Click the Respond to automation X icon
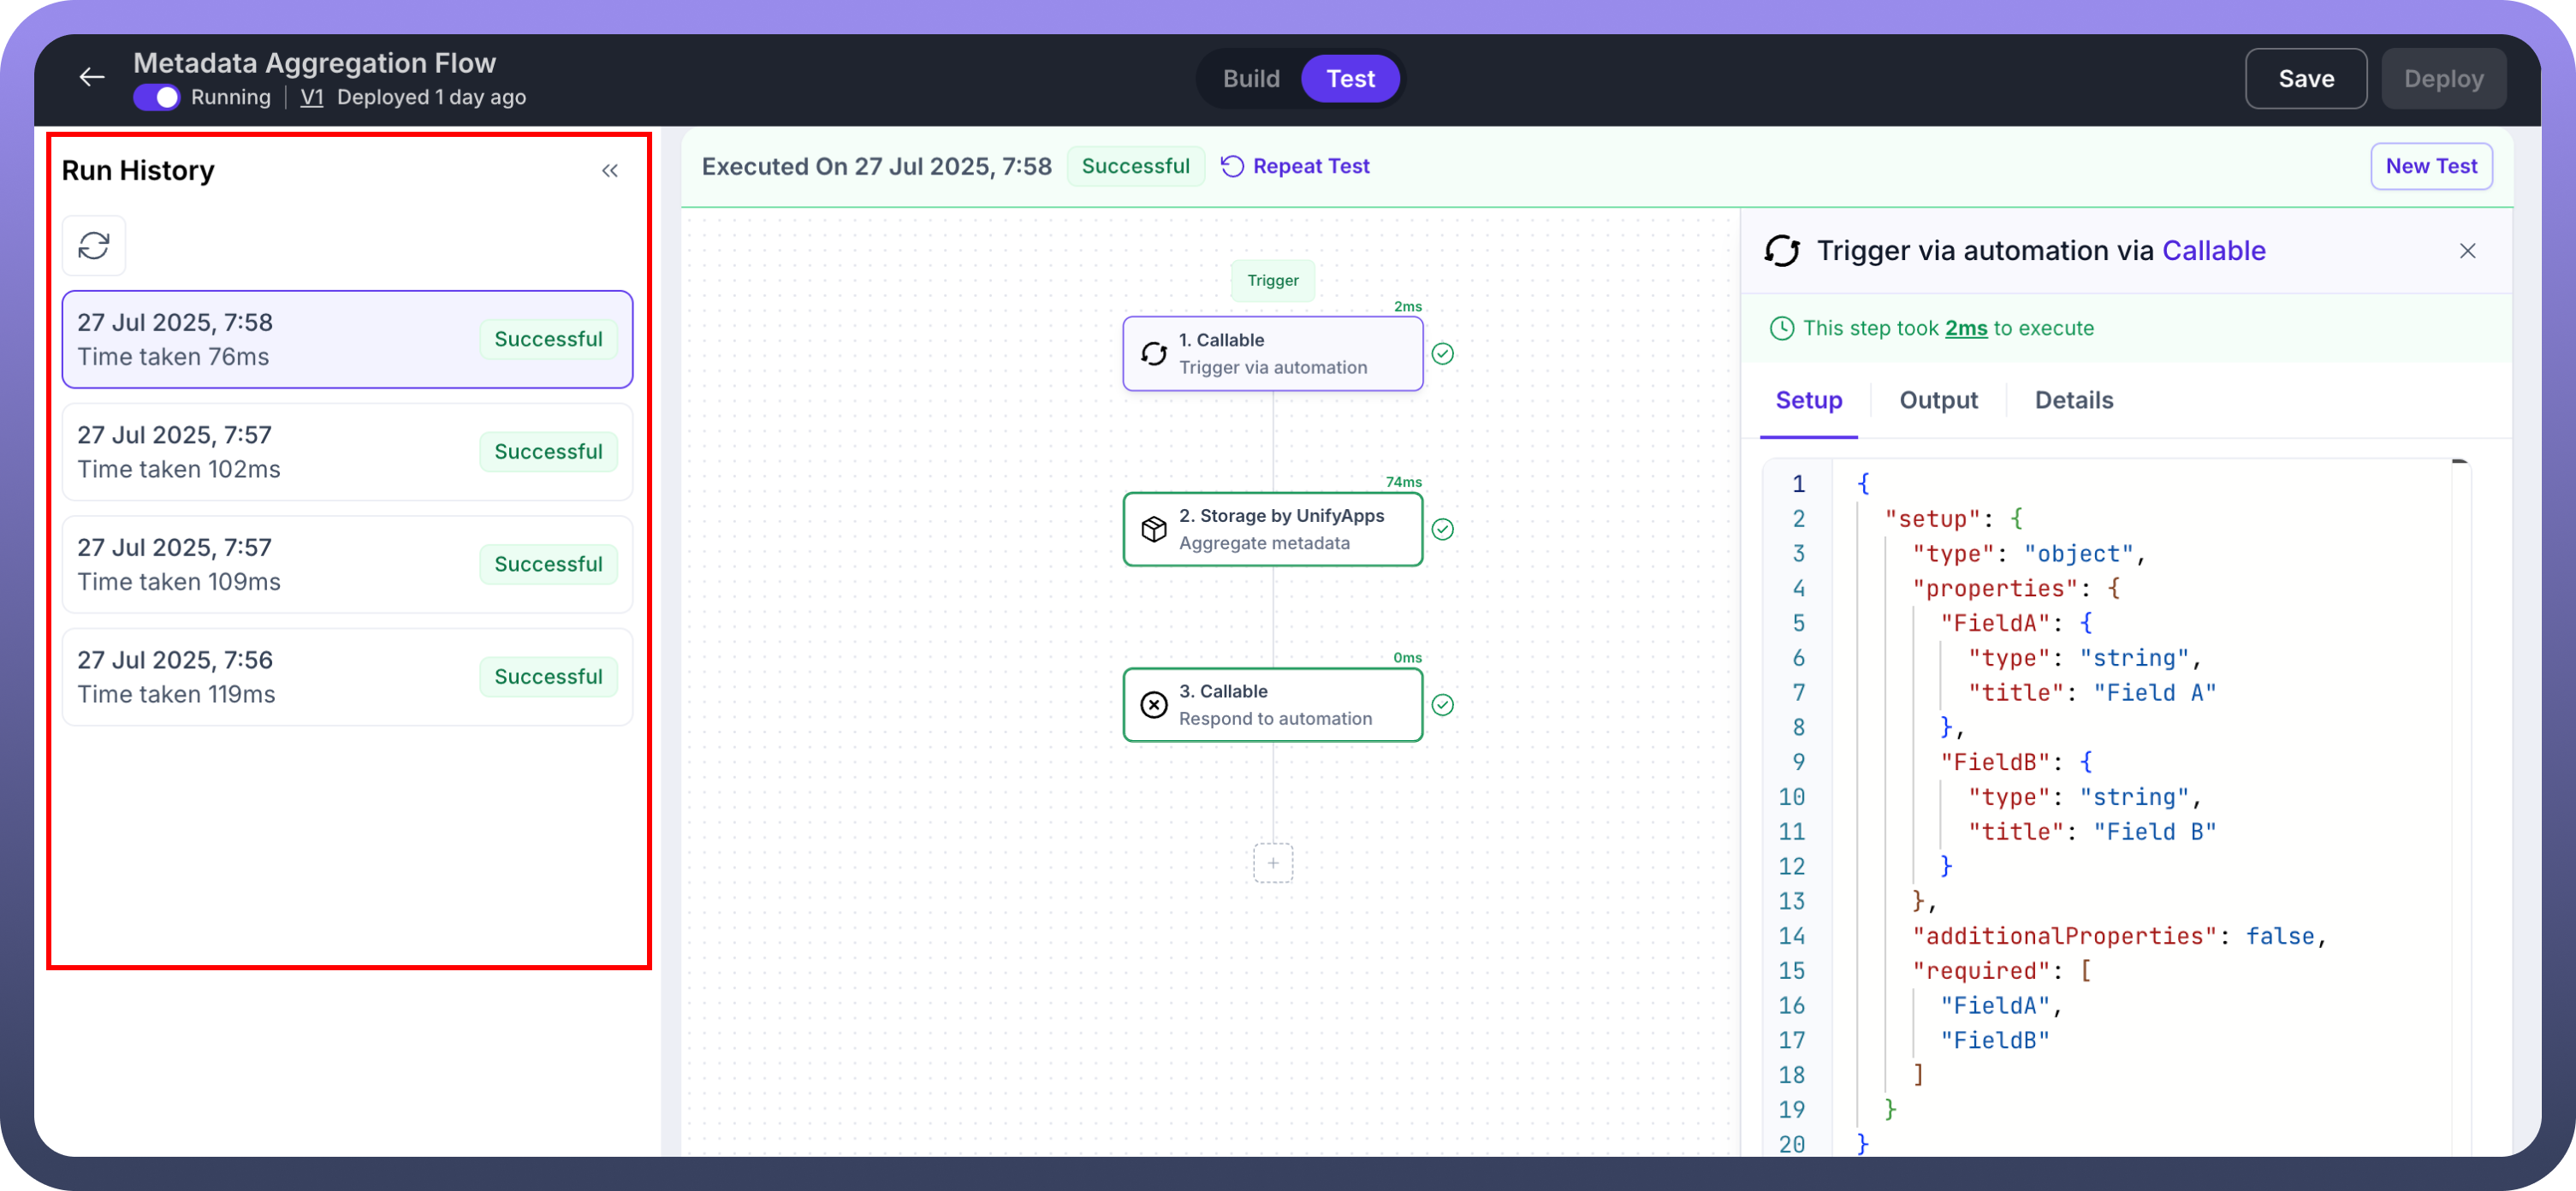This screenshot has height=1191, width=2576. (x=1153, y=705)
